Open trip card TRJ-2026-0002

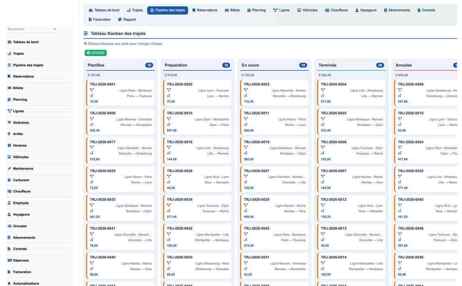pos(198,93)
